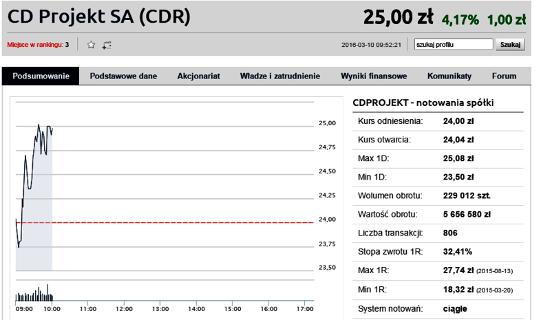Open the Podsumowanie tab
The height and width of the screenshot is (320, 541).
tap(41, 76)
